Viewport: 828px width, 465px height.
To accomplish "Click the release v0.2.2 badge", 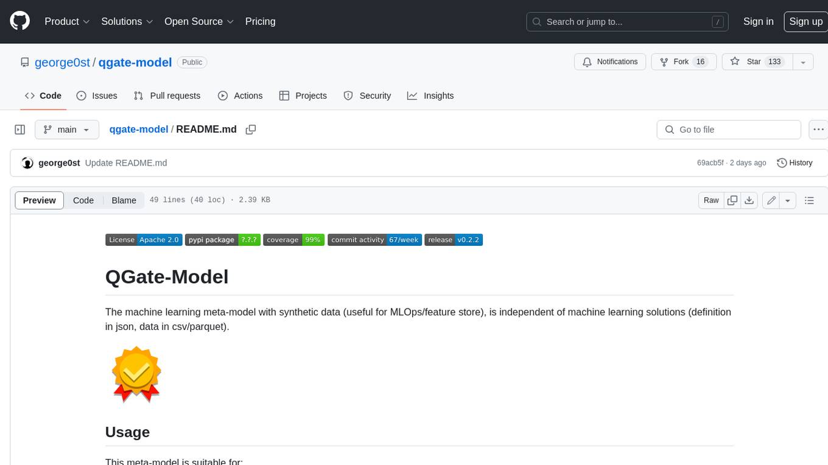I will (454, 240).
